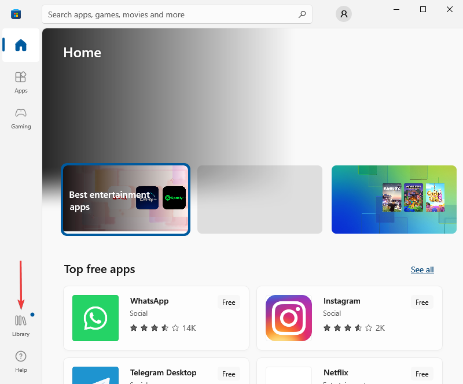
Task: Minimize the Microsoft Store window
Action: (x=396, y=9)
